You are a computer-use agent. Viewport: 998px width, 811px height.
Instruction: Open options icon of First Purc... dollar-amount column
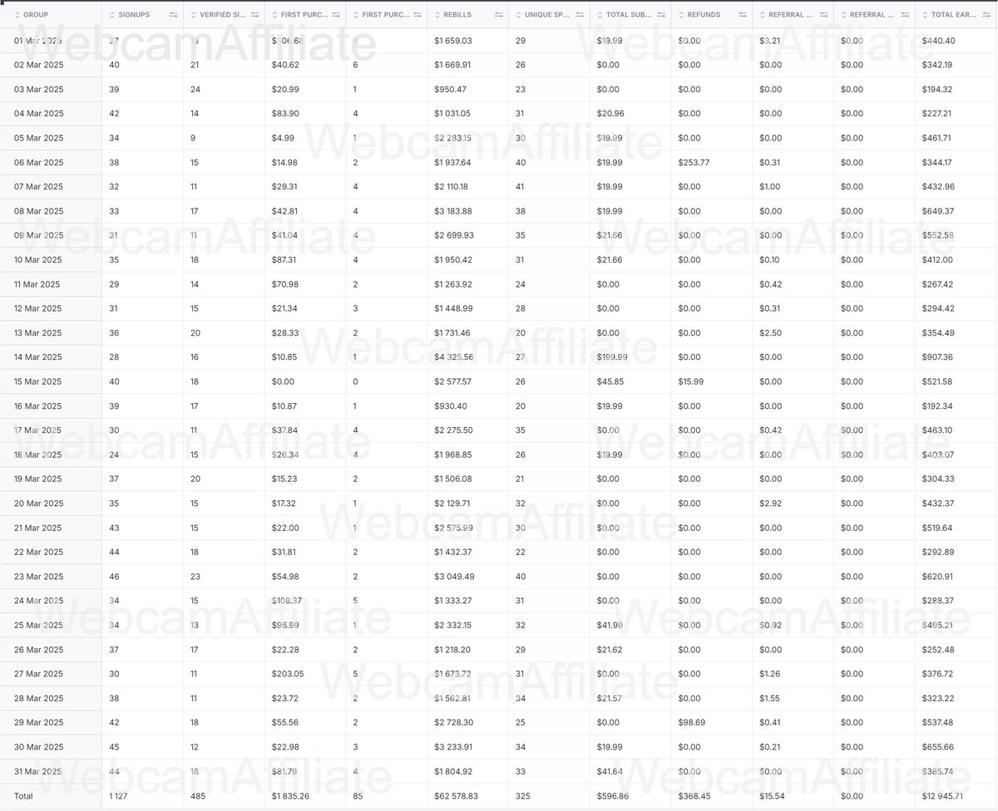[336, 15]
